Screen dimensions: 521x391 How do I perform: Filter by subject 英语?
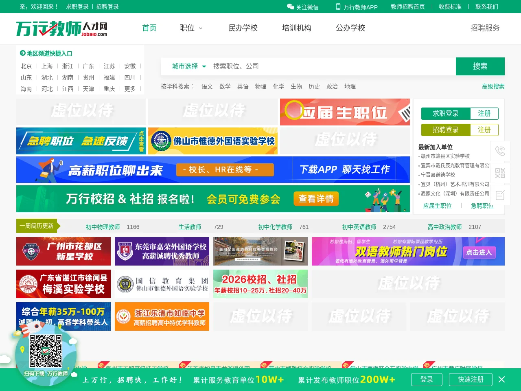tap(243, 86)
